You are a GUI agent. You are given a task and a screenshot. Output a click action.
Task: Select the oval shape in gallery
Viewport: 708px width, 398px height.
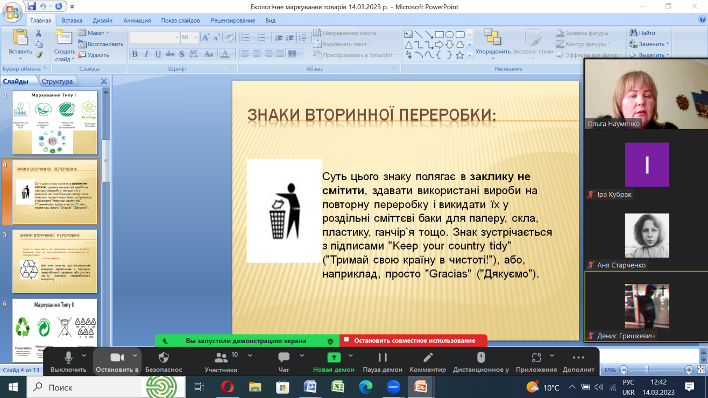coord(449,34)
